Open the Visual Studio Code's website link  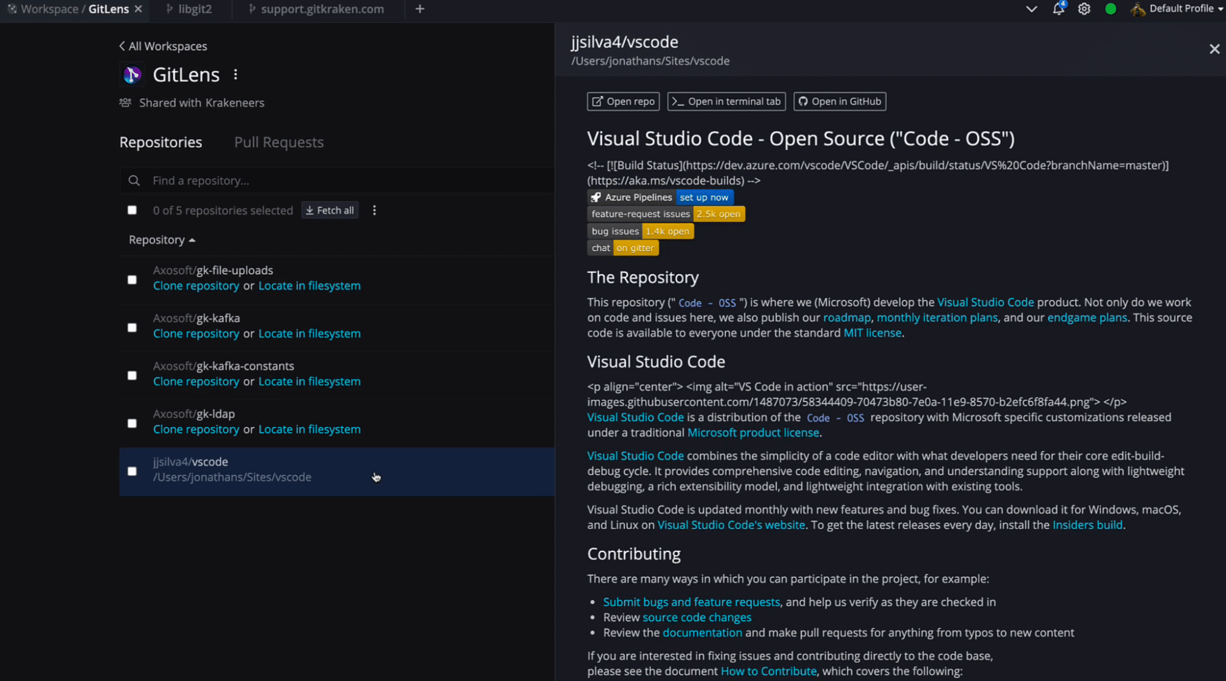pyautogui.click(x=731, y=525)
